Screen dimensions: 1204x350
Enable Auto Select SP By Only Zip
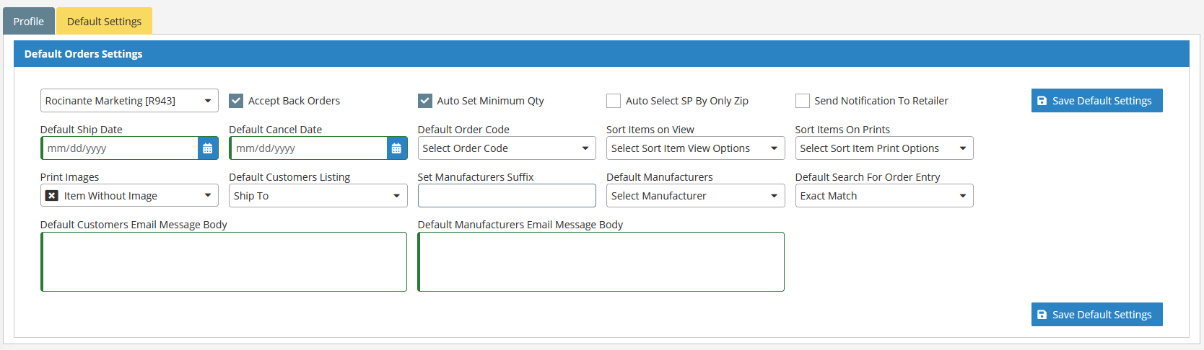coord(614,101)
